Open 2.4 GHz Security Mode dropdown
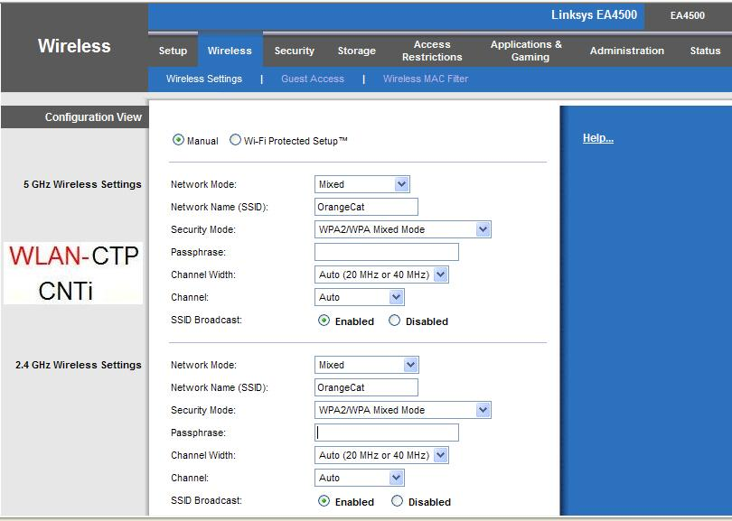The height and width of the screenshot is (521, 732). 403,410
